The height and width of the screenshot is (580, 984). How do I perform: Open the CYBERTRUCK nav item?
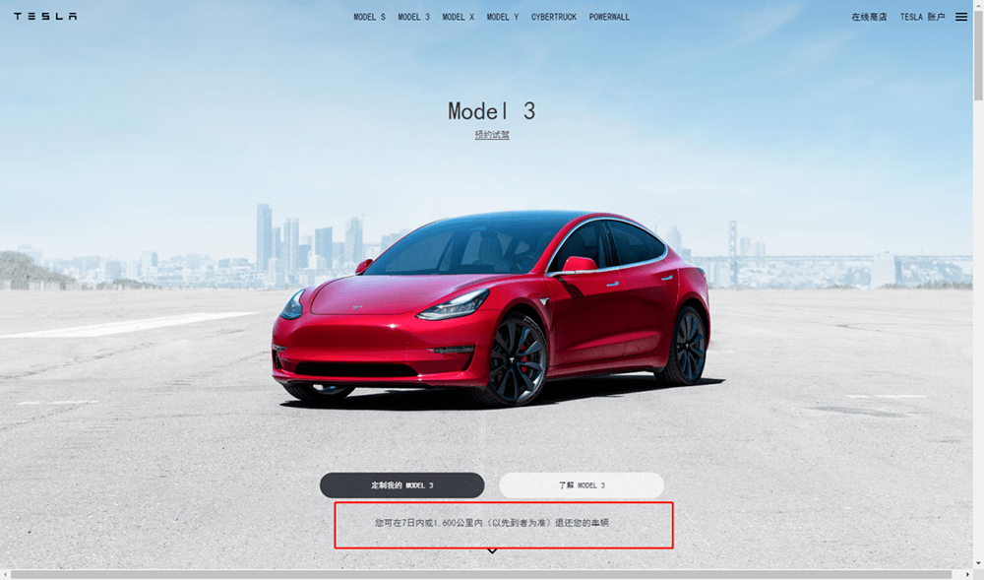[553, 17]
